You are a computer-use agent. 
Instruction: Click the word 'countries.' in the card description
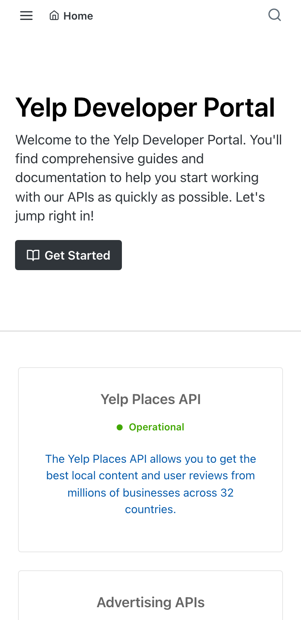pyautogui.click(x=150, y=509)
